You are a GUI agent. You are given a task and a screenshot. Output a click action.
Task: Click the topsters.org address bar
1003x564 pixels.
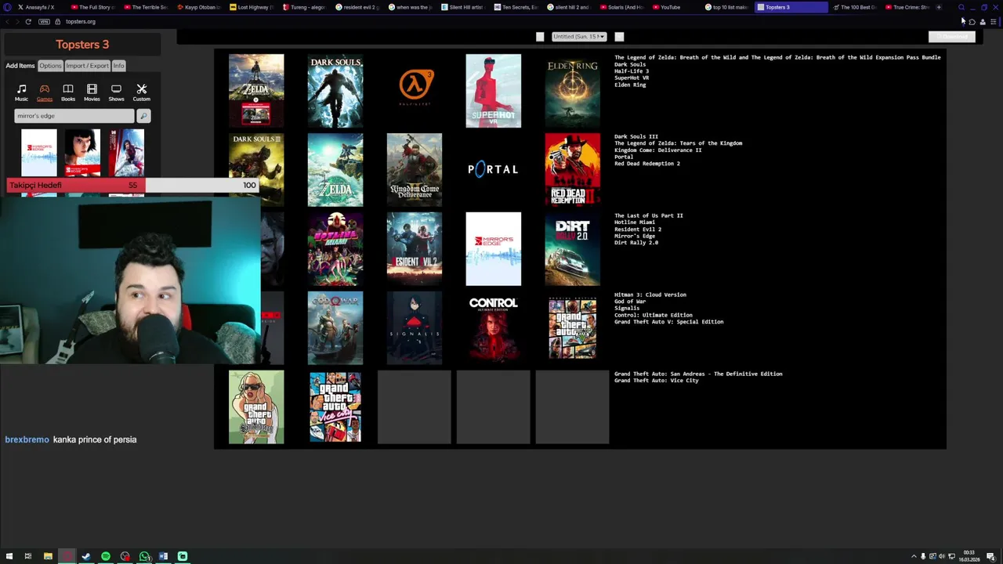(x=81, y=21)
